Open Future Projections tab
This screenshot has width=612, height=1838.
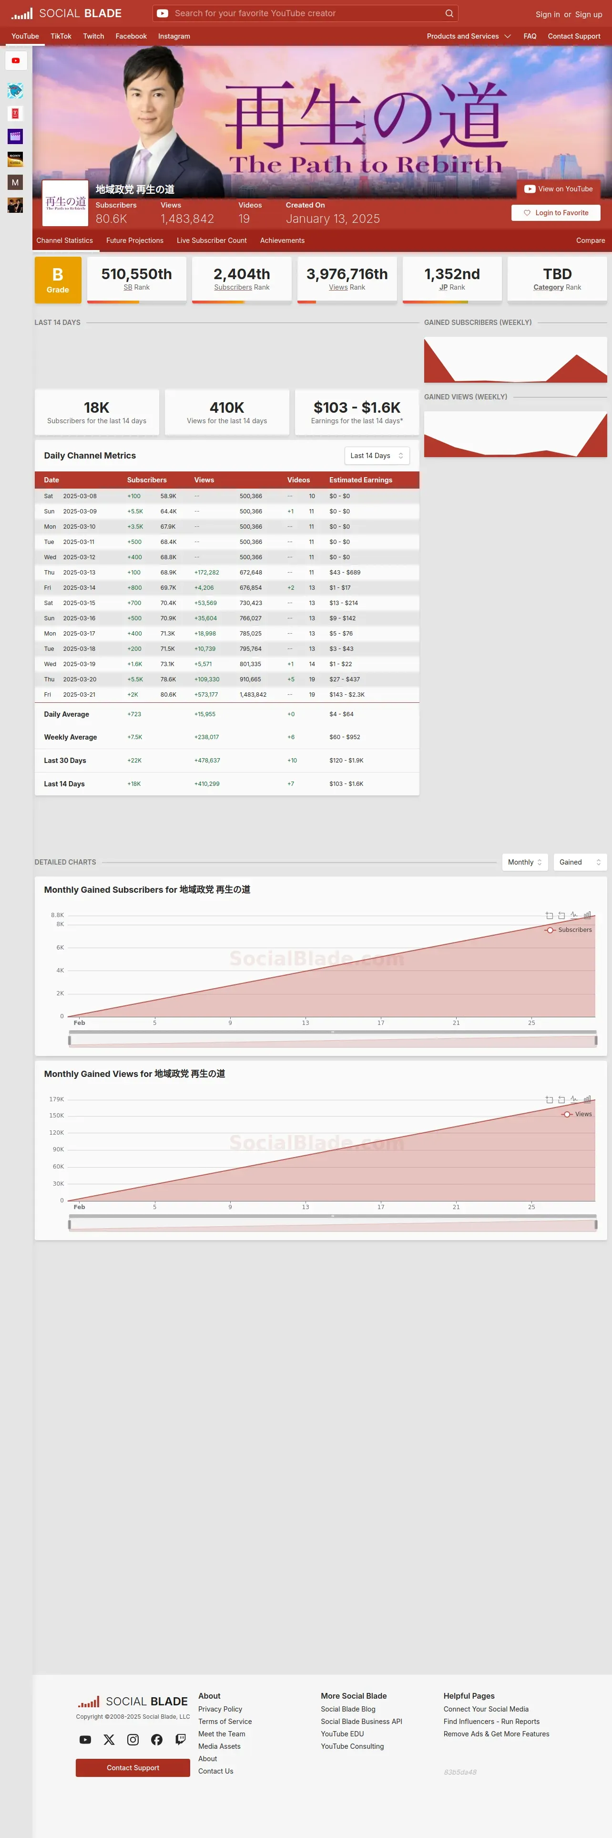tap(135, 240)
